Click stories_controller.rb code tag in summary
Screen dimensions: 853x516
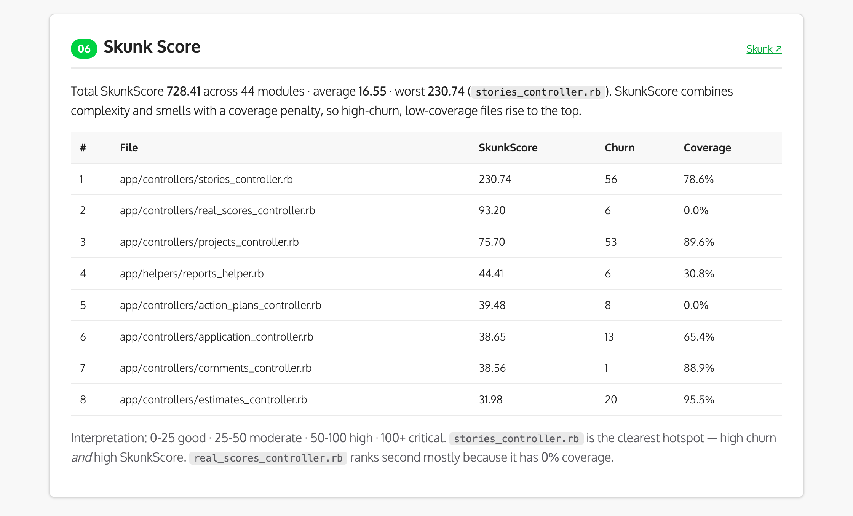pos(538,92)
